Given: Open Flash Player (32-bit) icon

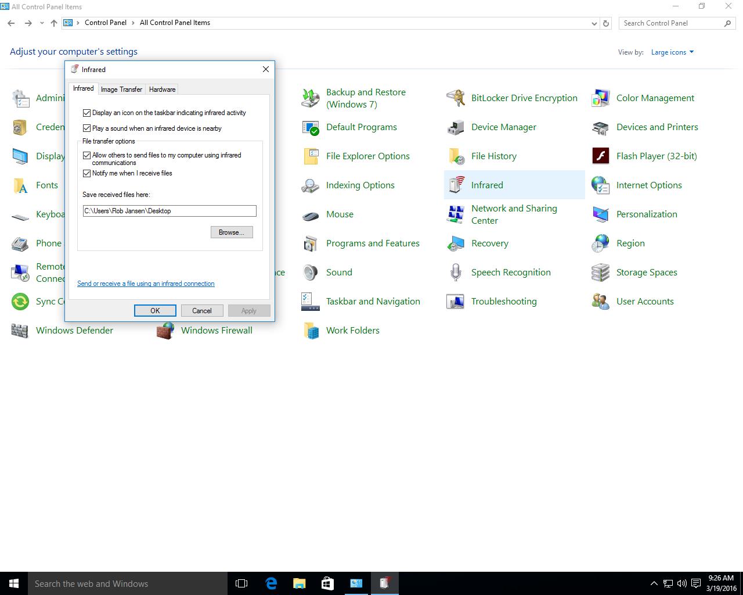Looking at the screenshot, I should [x=601, y=156].
